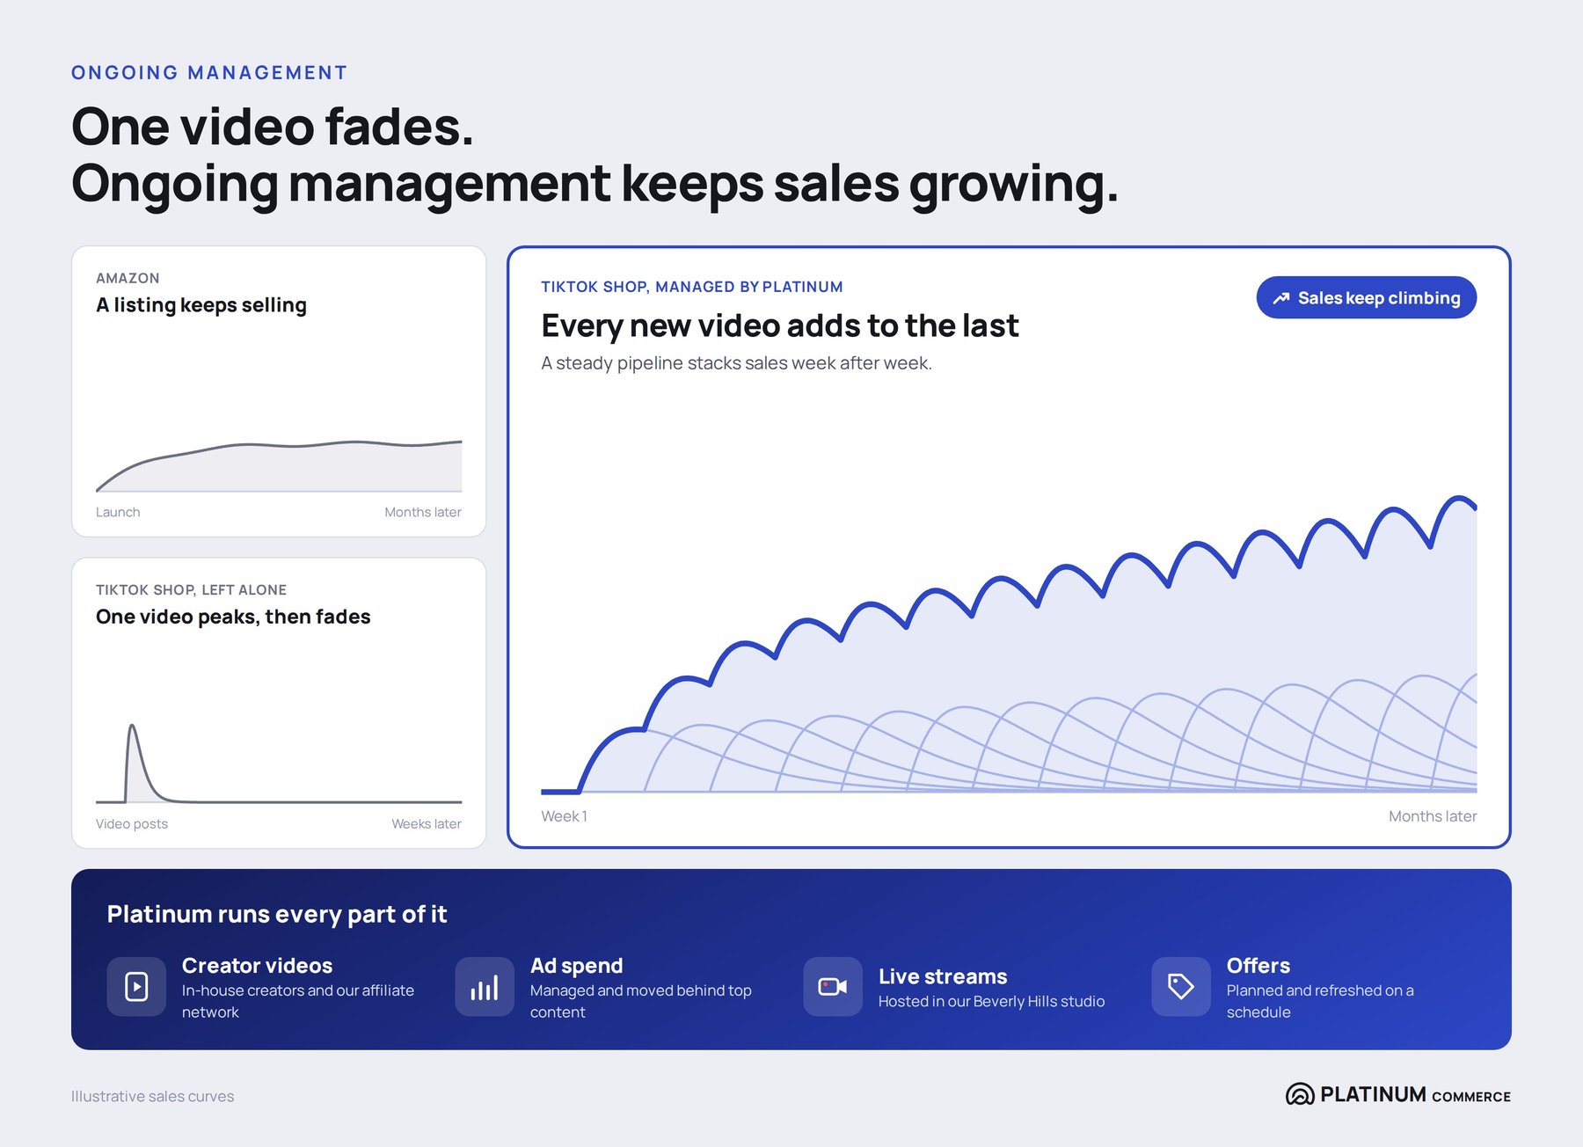Viewport: 1583px width, 1147px height.
Task: Click the trending arrow in Sales keep climbing
Action: click(x=1281, y=298)
